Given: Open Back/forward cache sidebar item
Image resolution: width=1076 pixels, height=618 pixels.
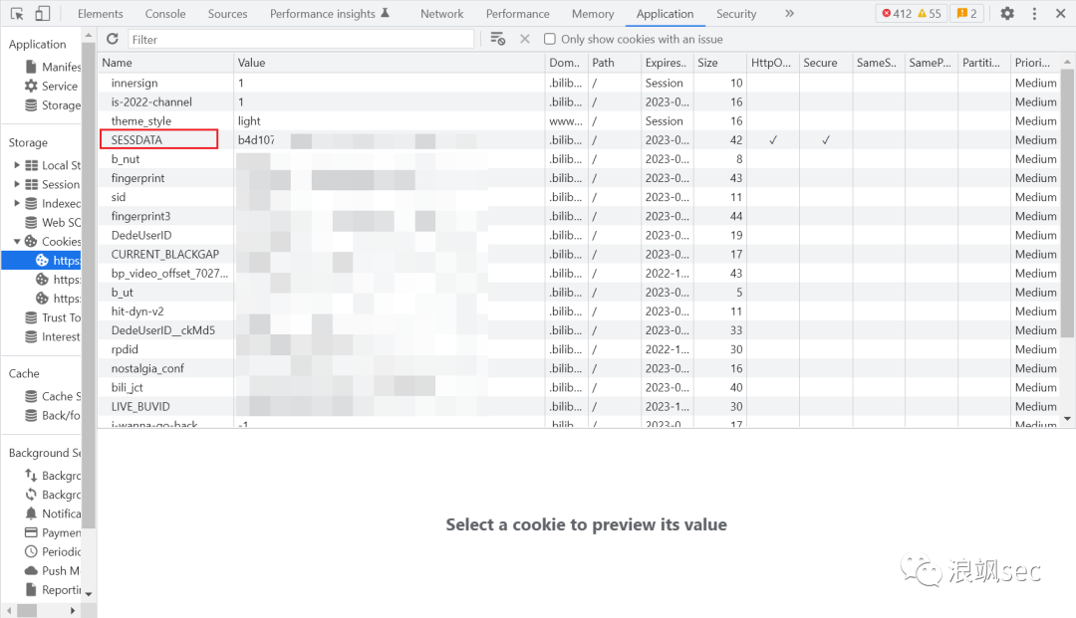Looking at the screenshot, I should pyautogui.click(x=53, y=415).
